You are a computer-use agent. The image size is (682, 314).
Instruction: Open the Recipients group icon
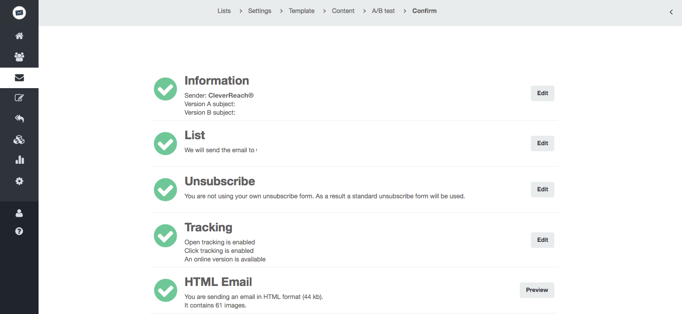[x=19, y=57]
